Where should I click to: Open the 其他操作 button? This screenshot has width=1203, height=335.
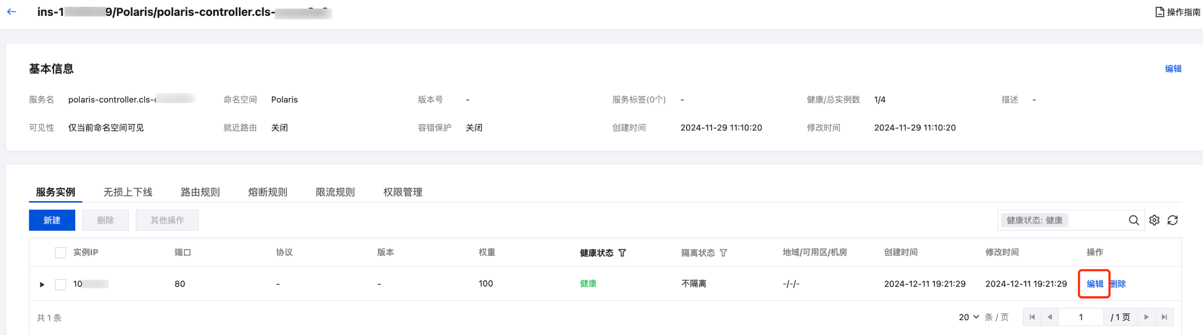click(x=167, y=220)
